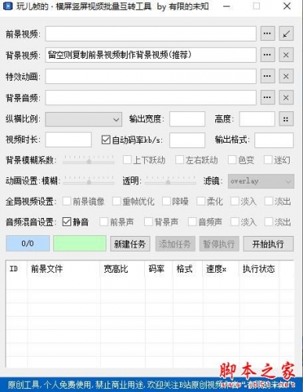Image resolution: width=303 pixels, height=392 pixels.
Task: Focus the 前景视频 path input field
Action: point(150,34)
